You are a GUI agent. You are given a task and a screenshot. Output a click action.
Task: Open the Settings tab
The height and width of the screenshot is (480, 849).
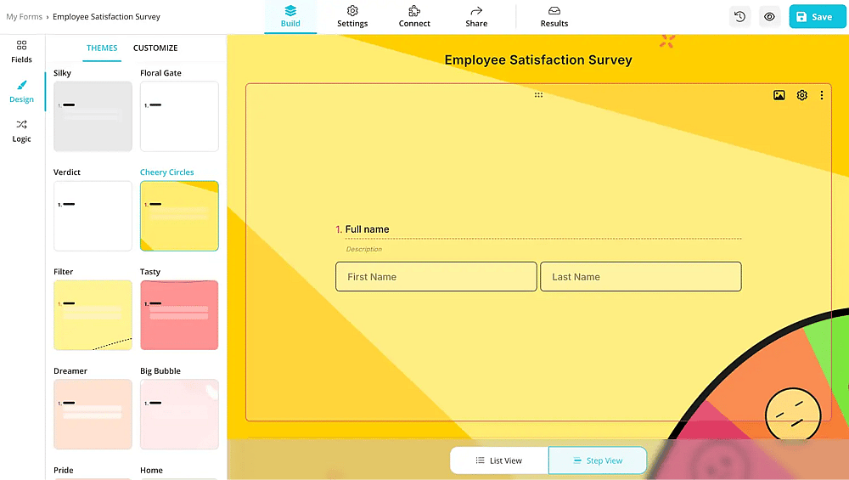352,17
